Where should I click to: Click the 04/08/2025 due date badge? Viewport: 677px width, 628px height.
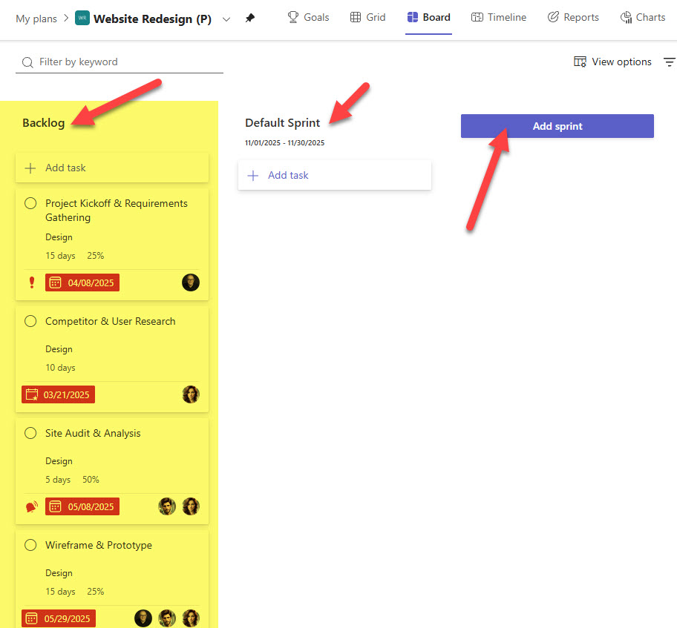[x=82, y=283]
